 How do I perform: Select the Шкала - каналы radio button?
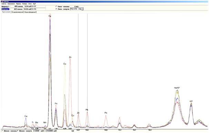[x=2, y=131]
